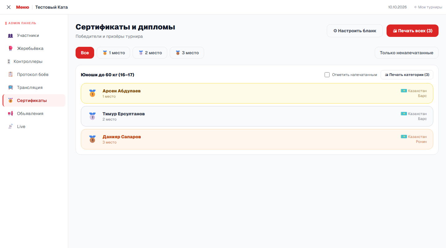Click the Жеребьёвка boxing glove icon
This screenshot has height=248, width=446.
coord(11,49)
